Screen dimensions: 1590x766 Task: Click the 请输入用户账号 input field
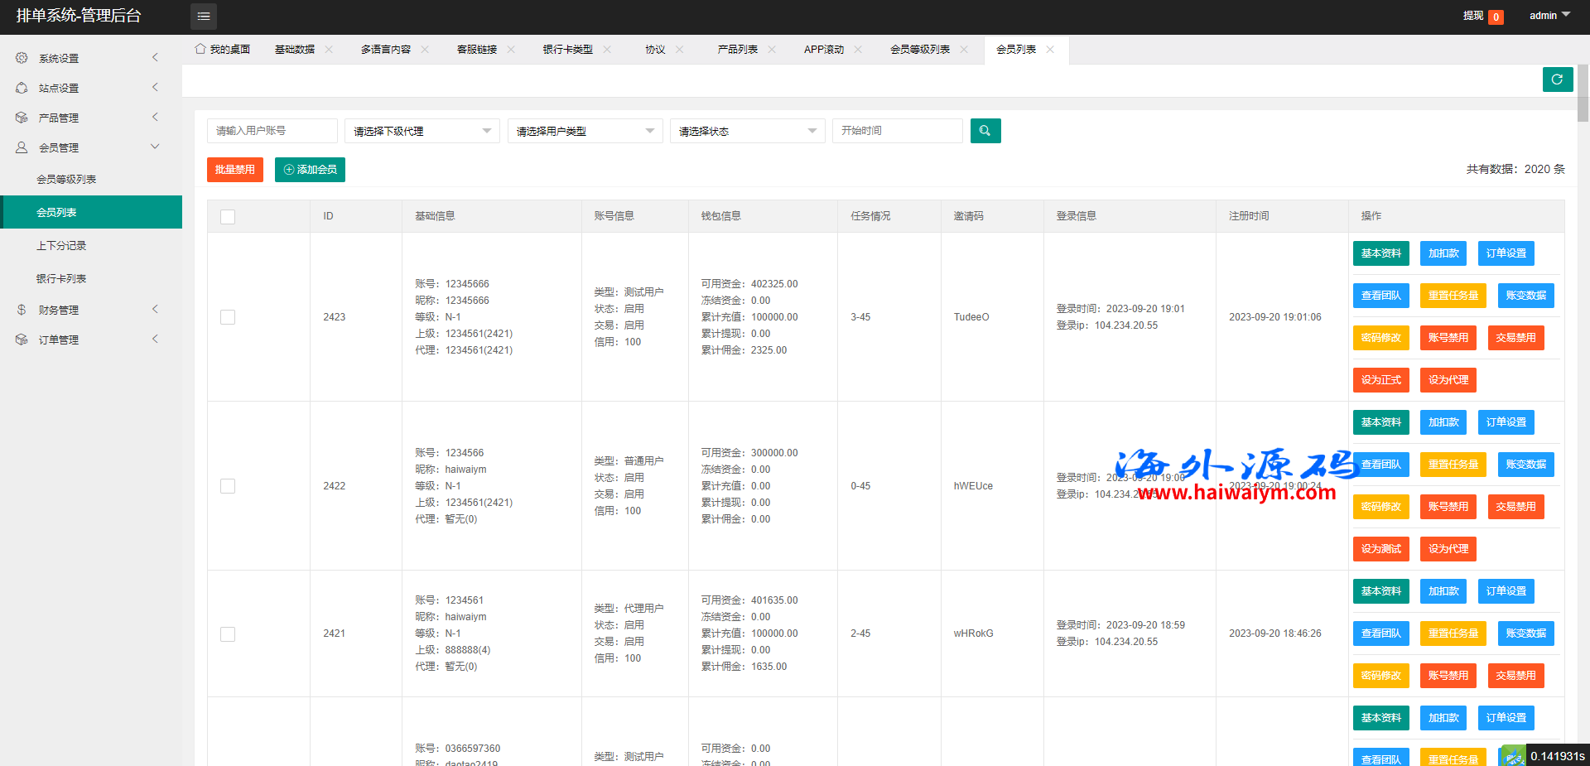(x=272, y=131)
